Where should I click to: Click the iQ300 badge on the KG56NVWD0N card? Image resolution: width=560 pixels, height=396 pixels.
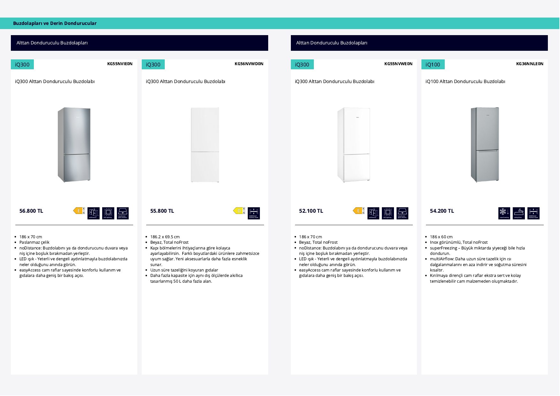click(x=153, y=65)
